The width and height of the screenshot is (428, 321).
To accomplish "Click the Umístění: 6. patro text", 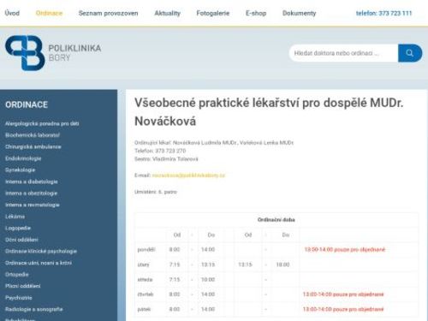I will coord(156,192).
